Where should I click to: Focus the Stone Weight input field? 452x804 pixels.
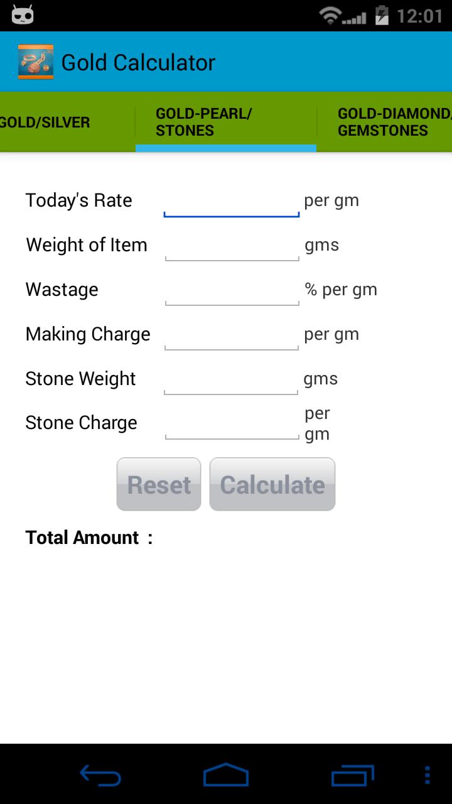click(231, 381)
